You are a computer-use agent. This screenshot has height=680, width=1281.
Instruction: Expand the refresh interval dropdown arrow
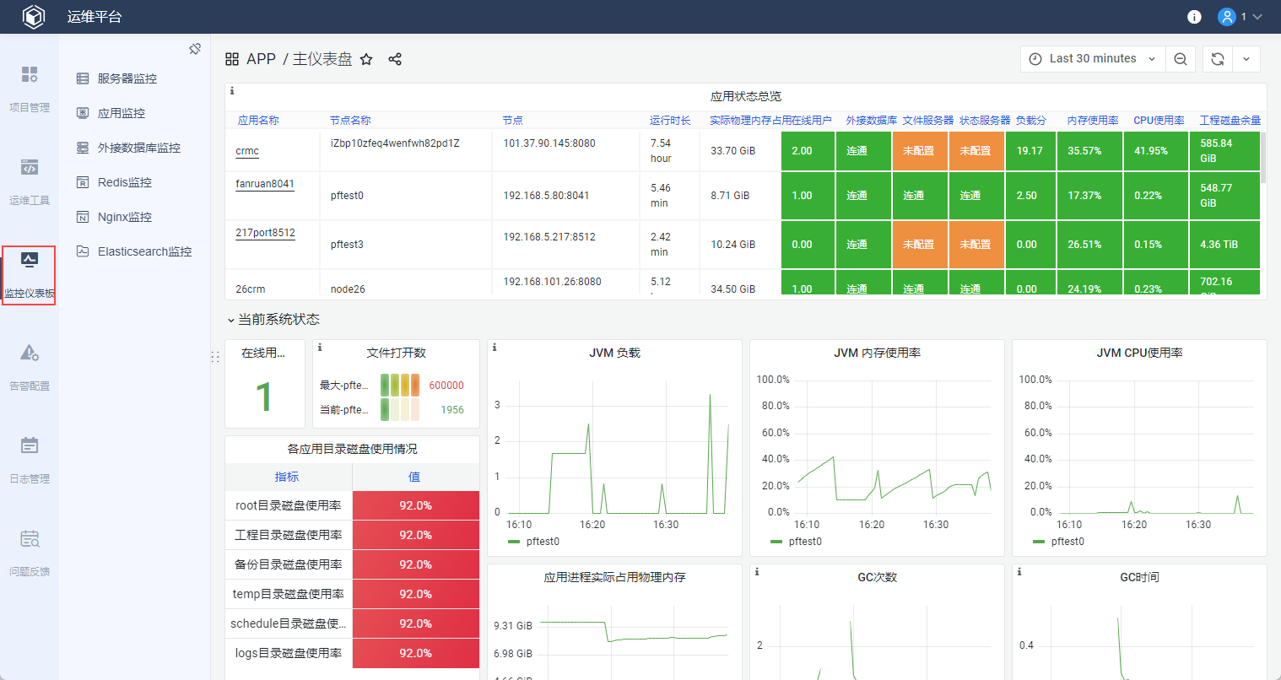click(x=1246, y=59)
